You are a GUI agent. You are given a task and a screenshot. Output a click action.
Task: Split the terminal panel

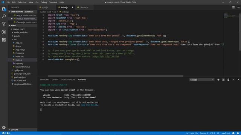point(223,80)
